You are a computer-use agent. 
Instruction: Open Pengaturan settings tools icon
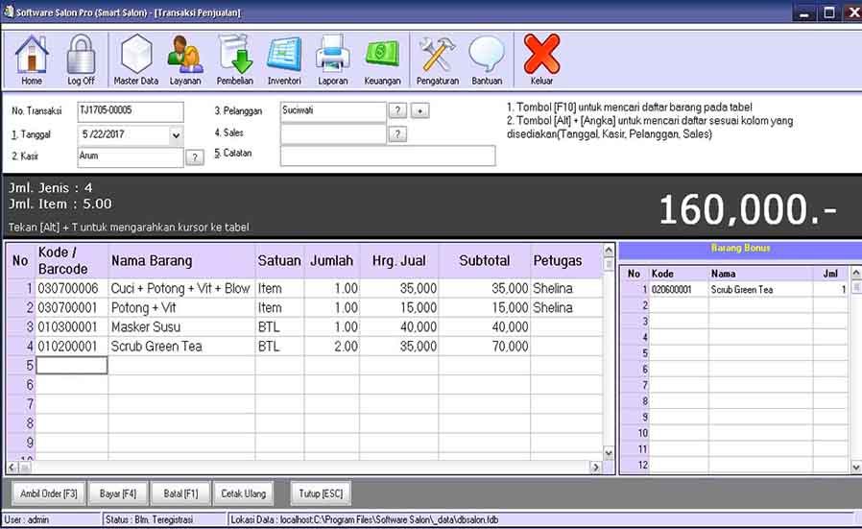437,60
